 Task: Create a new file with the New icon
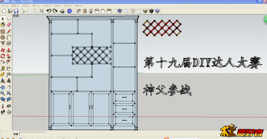point(4,11)
